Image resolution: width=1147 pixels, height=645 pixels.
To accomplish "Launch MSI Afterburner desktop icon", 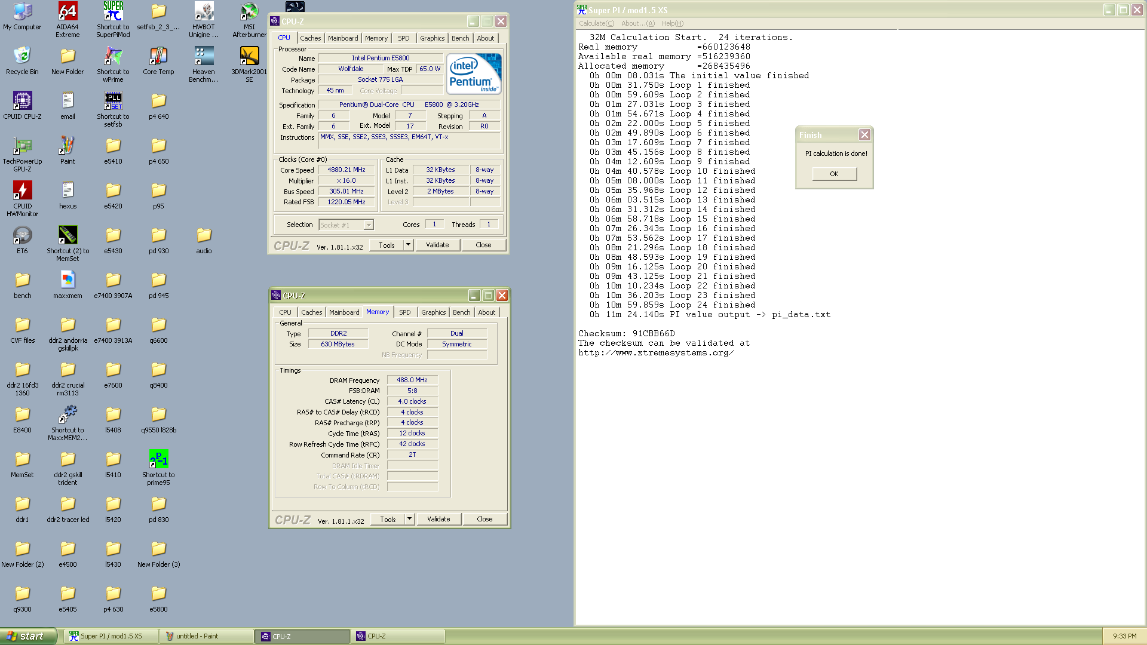I will (x=249, y=19).
